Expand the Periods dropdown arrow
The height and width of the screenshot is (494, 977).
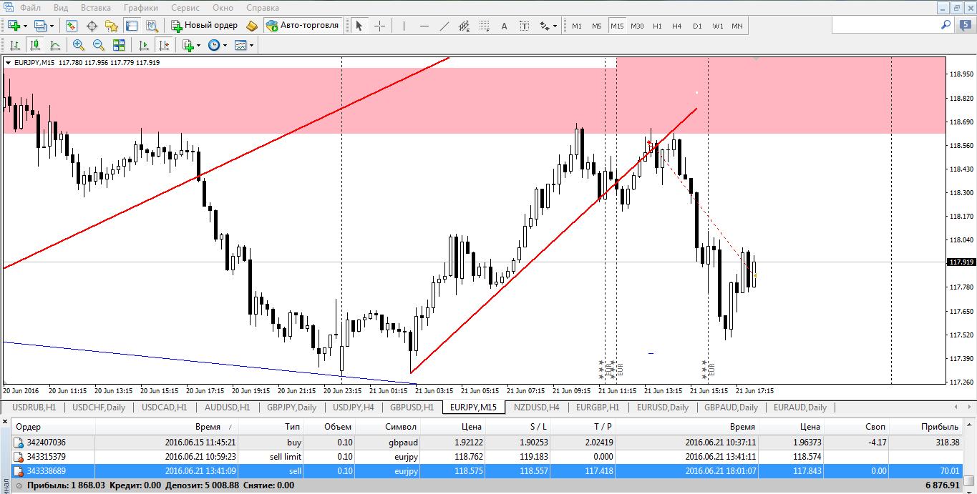click(x=225, y=45)
